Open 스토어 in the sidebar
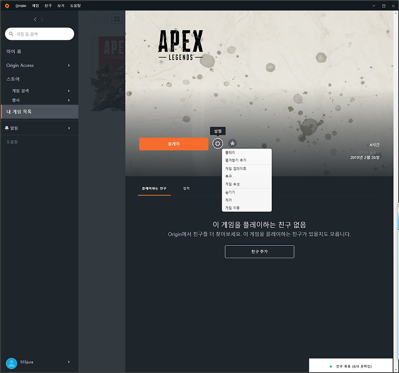Screen dimensions: 399x373 click(x=13, y=79)
